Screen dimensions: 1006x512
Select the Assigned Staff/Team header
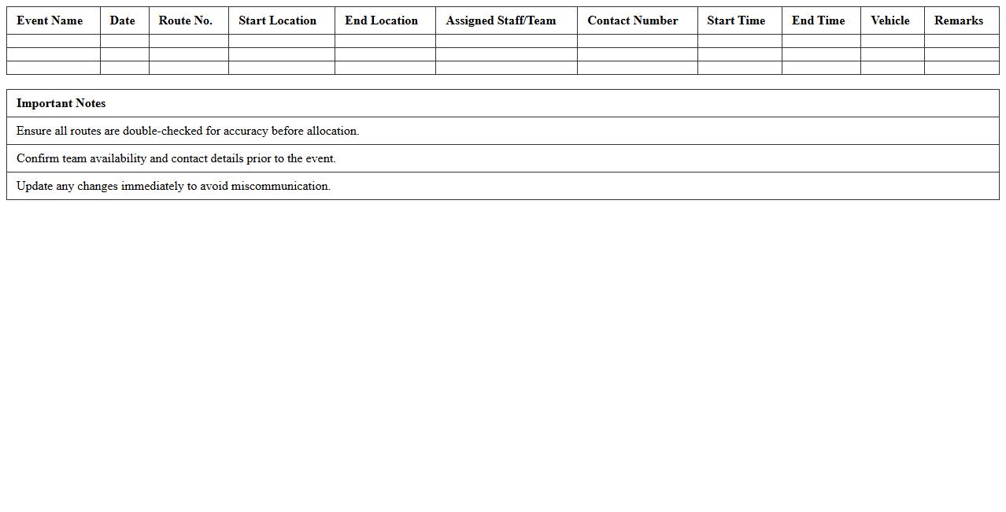pyautogui.click(x=505, y=20)
